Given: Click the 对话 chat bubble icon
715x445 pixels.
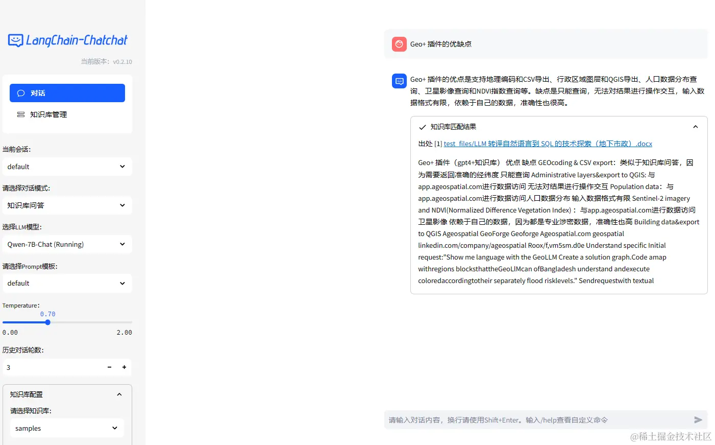Looking at the screenshot, I should point(21,93).
